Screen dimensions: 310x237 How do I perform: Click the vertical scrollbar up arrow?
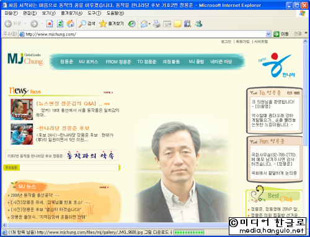pos(305,41)
